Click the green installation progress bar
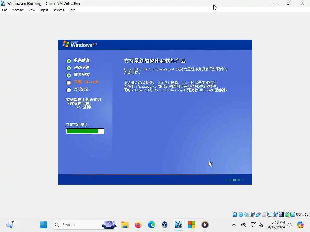The height and width of the screenshot is (232, 310). click(x=85, y=131)
